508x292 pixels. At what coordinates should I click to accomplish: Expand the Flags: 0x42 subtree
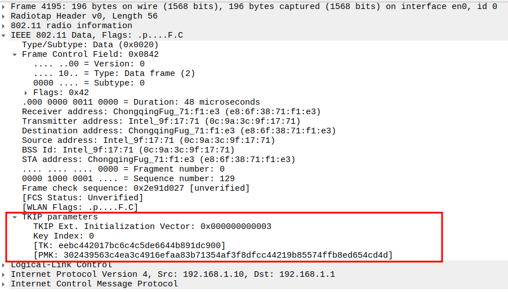26,93
